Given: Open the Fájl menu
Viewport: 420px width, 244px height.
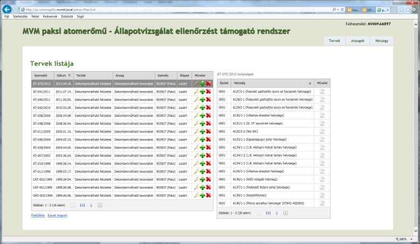Looking at the screenshot, I should tap(6, 17).
